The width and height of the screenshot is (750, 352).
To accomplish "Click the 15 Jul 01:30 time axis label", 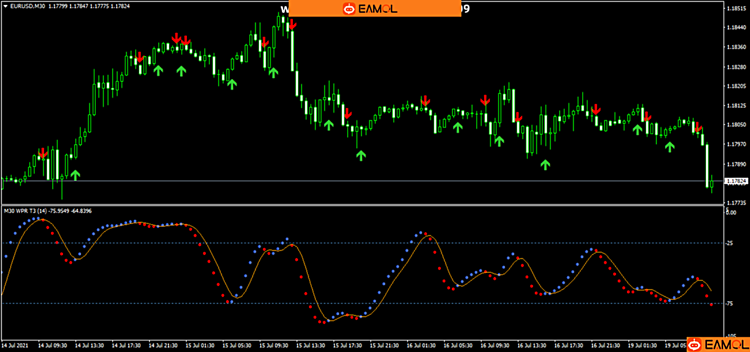I will coord(200,346).
